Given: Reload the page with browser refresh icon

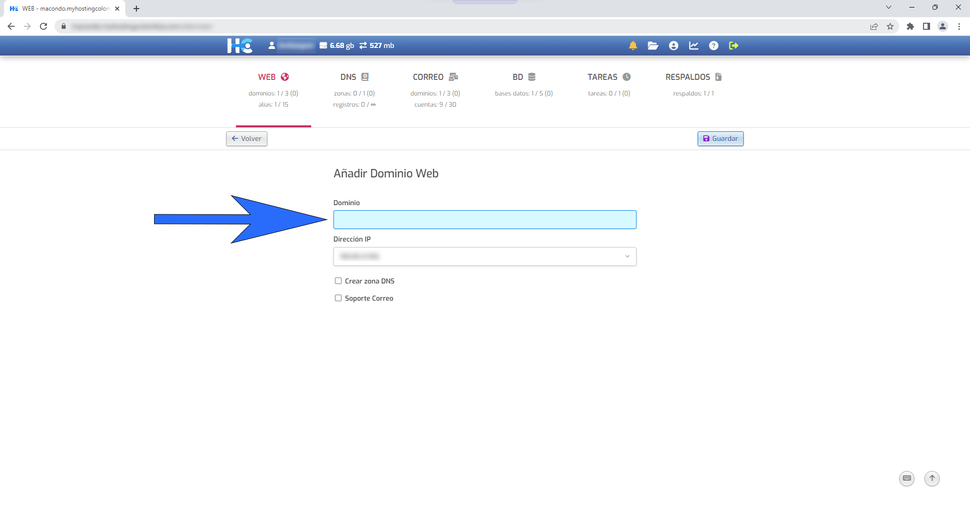Looking at the screenshot, I should coord(43,26).
